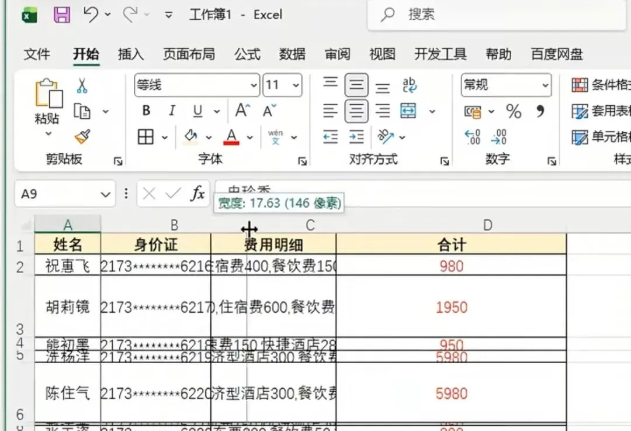The height and width of the screenshot is (431, 631).
Task: Open the Quick Access Toolbar customize arrow
Action: click(x=169, y=15)
